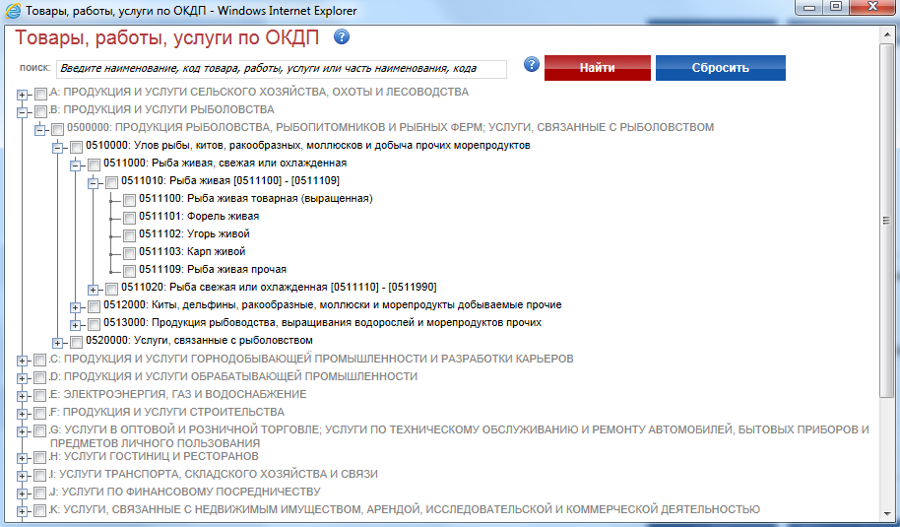Collapse section B: рыболовства
The height and width of the screenshot is (527, 900).
point(22,112)
